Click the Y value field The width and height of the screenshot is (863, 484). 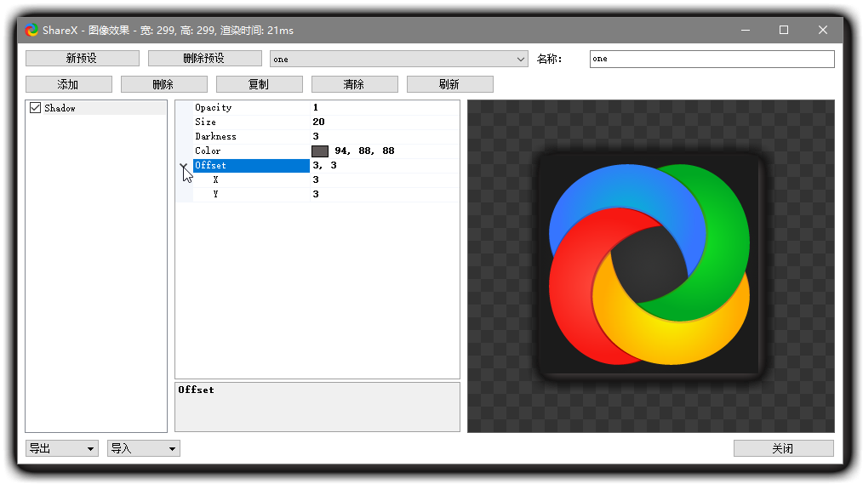click(x=385, y=194)
